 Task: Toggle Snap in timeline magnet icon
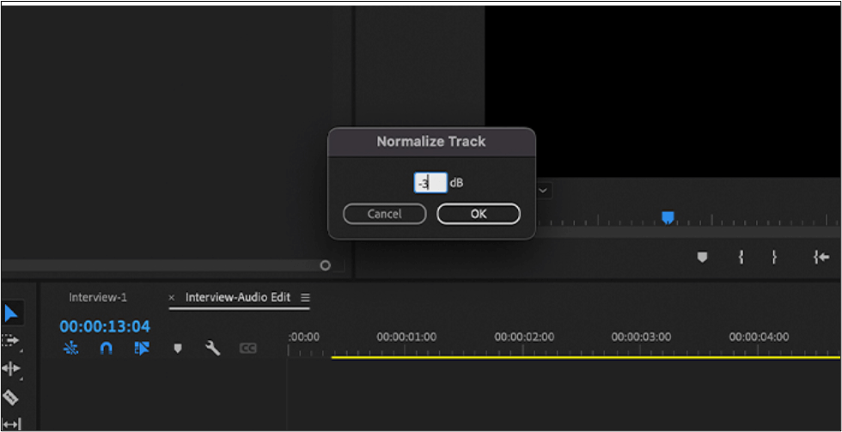click(107, 349)
